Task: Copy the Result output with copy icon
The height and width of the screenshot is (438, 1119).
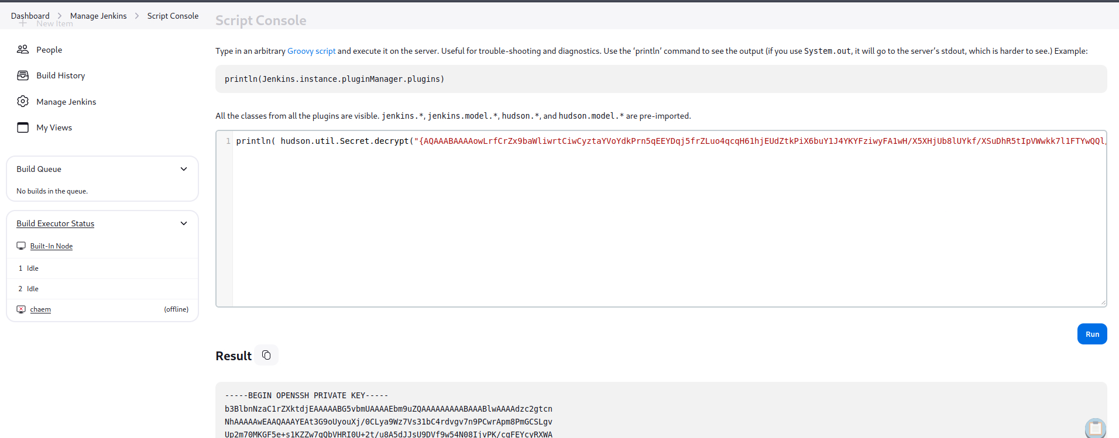Action: point(266,355)
